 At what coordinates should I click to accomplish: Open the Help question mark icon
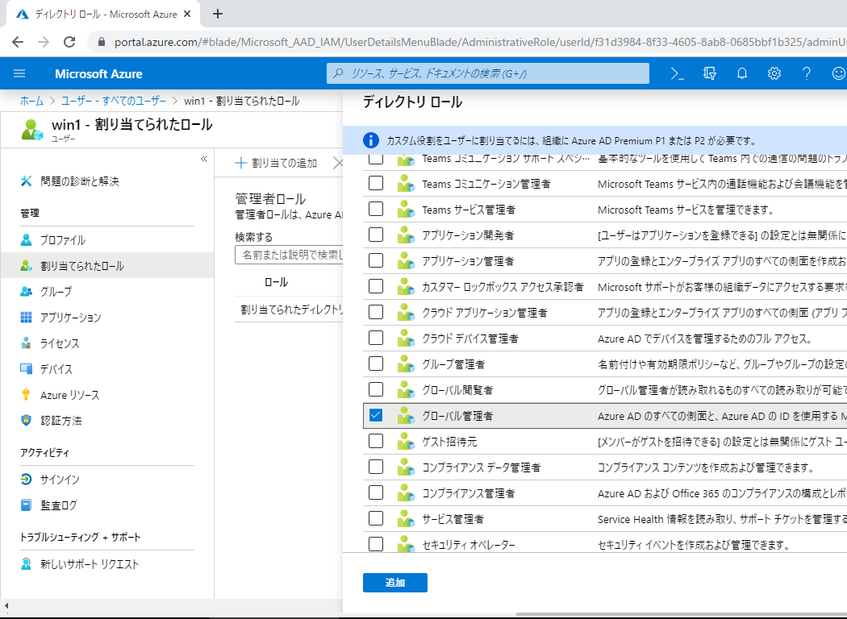(x=807, y=73)
